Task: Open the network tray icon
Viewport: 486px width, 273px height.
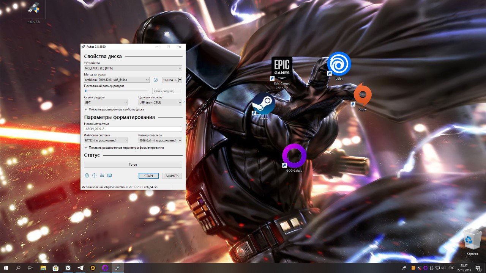Action: pos(437,268)
